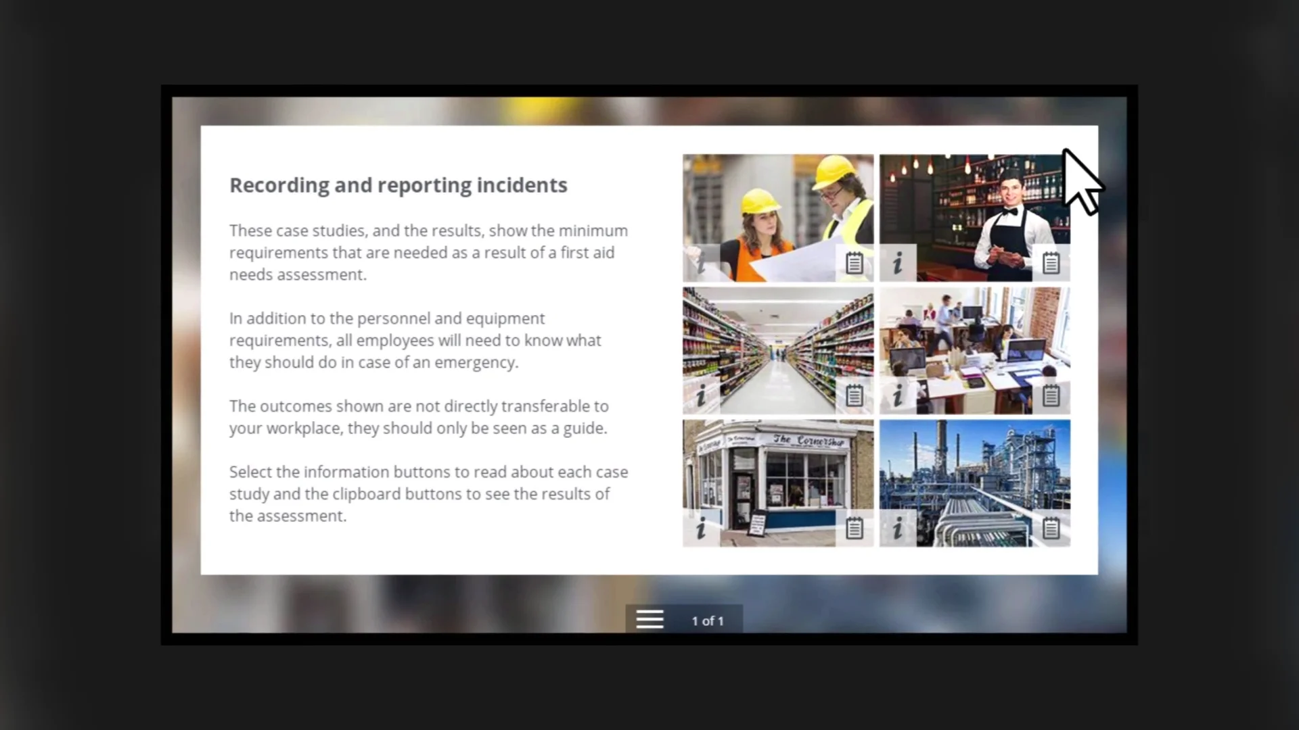Open info for The Cornershop case study
The height and width of the screenshot is (730, 1299).
point(701,528)
